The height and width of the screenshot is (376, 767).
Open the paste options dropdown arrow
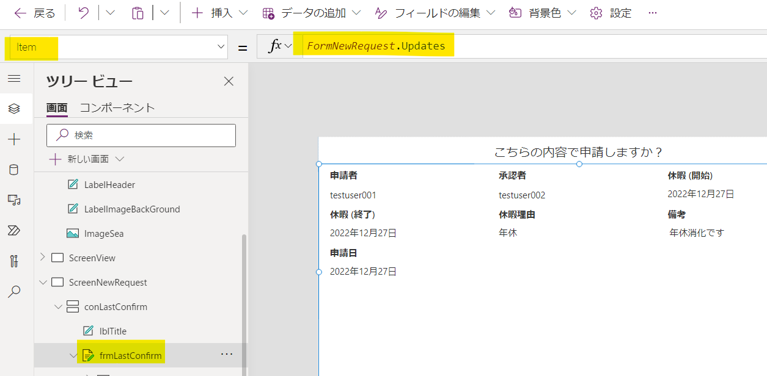pyautogui.click(x=165, y=13)
